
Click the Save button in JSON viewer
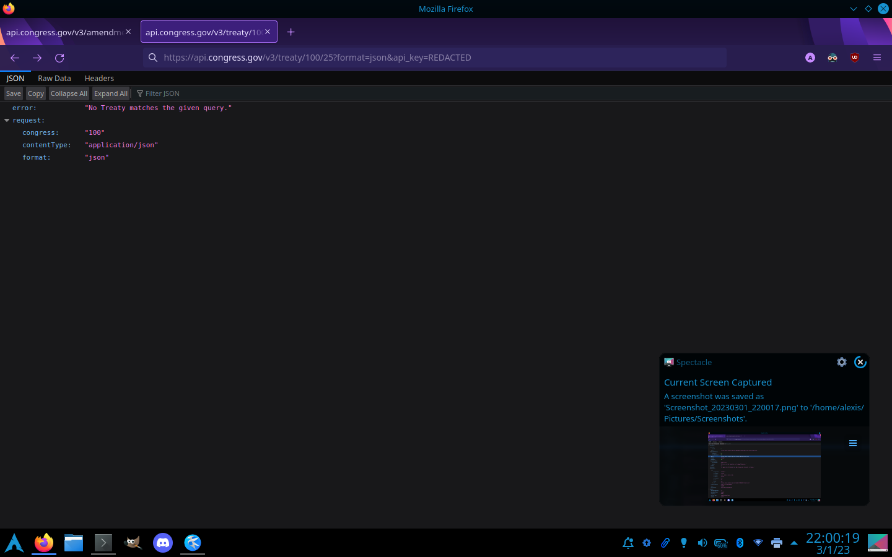[13, 93]
